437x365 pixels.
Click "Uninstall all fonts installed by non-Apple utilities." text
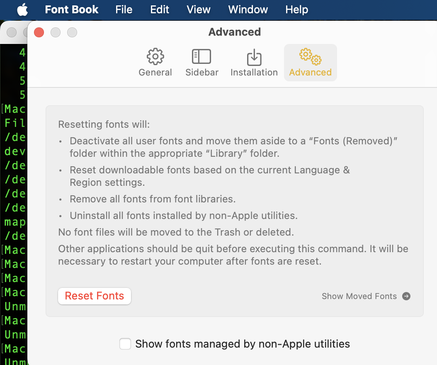click(x=184, y=216)
